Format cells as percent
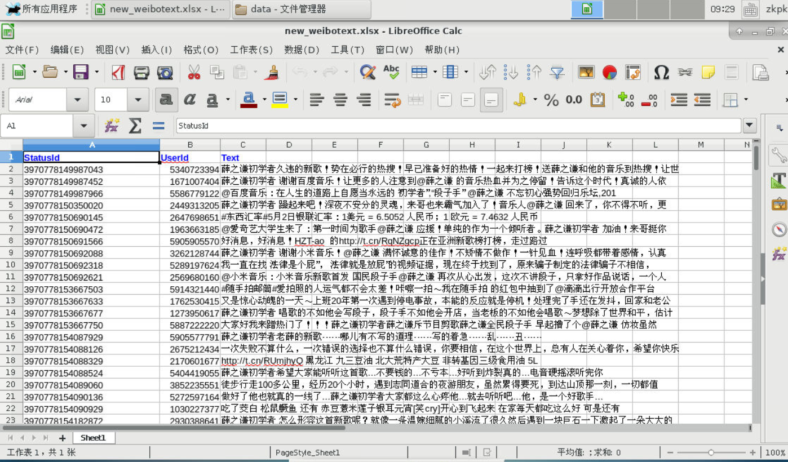Image resolution: width=788 pixels, height=462 pixels. coord(551,100)
